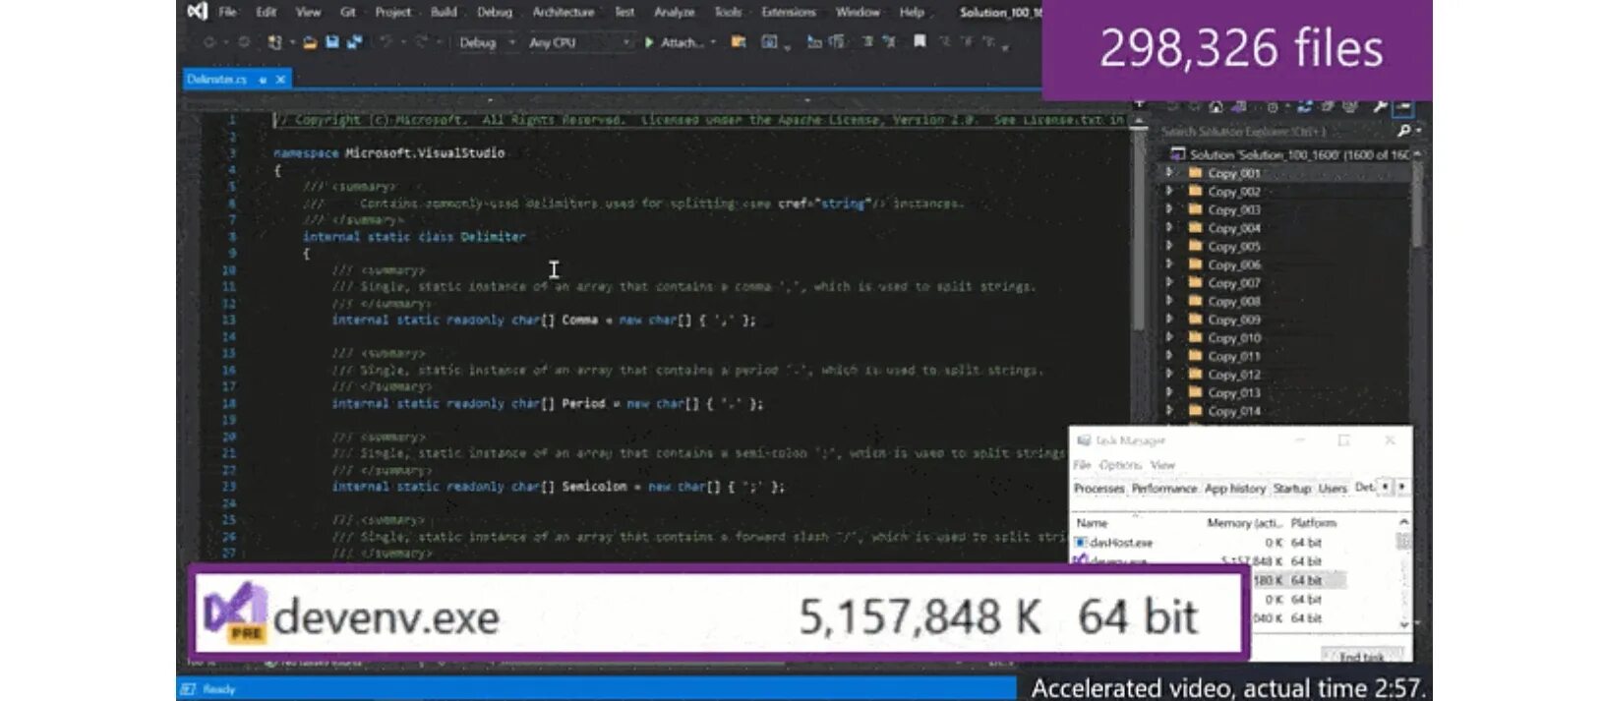Click the Navigate Backward toolbar arrow

tap(209, 42)
